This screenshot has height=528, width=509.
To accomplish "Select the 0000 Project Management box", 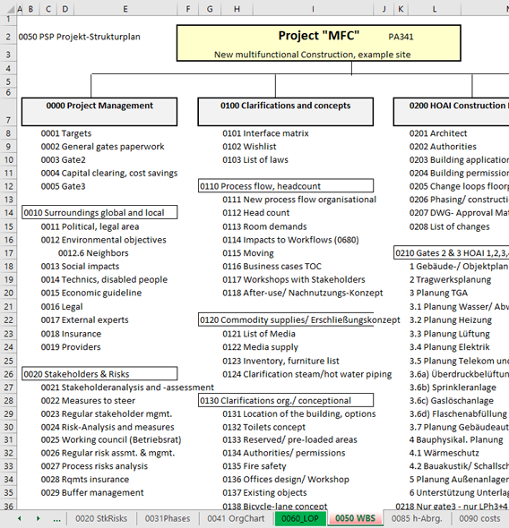I will (99, 112).
